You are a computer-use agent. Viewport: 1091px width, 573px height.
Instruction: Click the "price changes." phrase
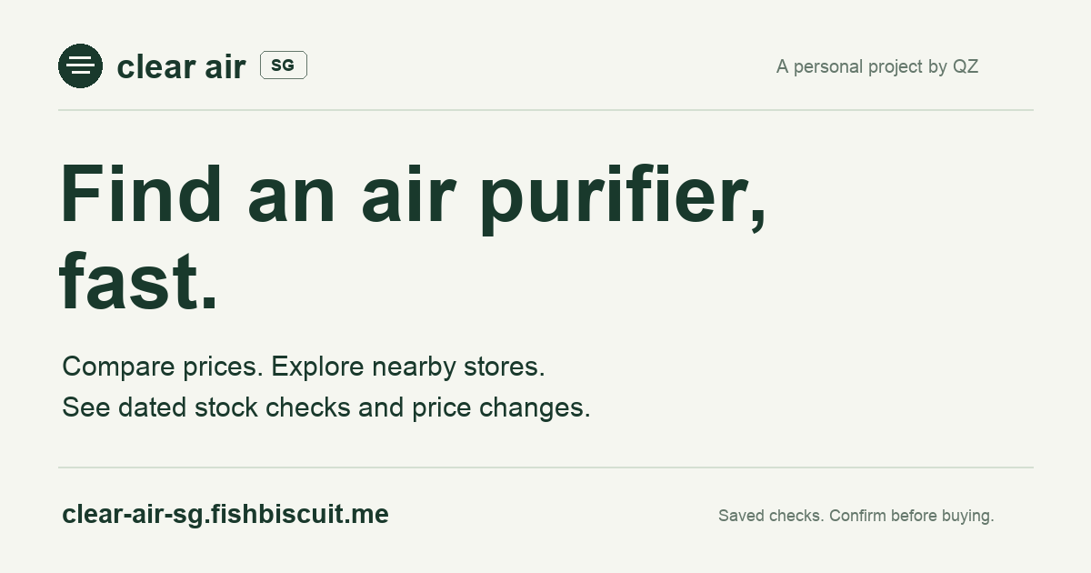(x=501, y=407)
